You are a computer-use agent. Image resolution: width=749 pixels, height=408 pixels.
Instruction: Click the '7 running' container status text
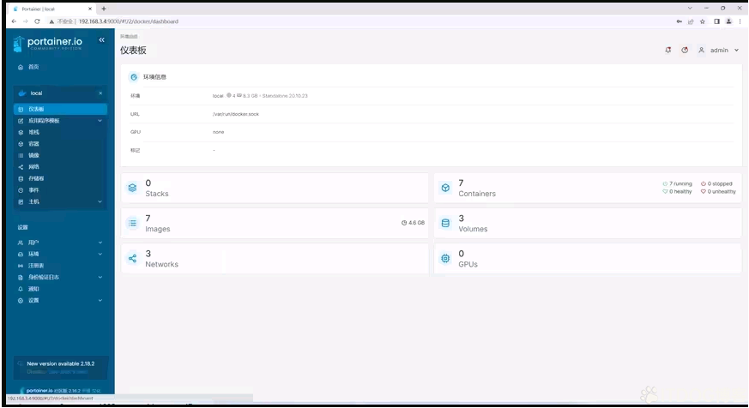[x=680, y=183]
